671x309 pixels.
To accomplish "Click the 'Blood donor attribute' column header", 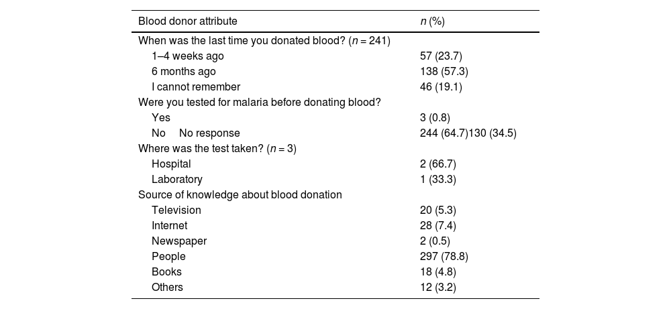I will click(x=187, y=21).
